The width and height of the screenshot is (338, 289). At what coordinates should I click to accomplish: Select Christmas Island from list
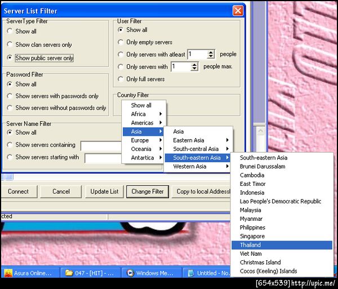(282, 263)
